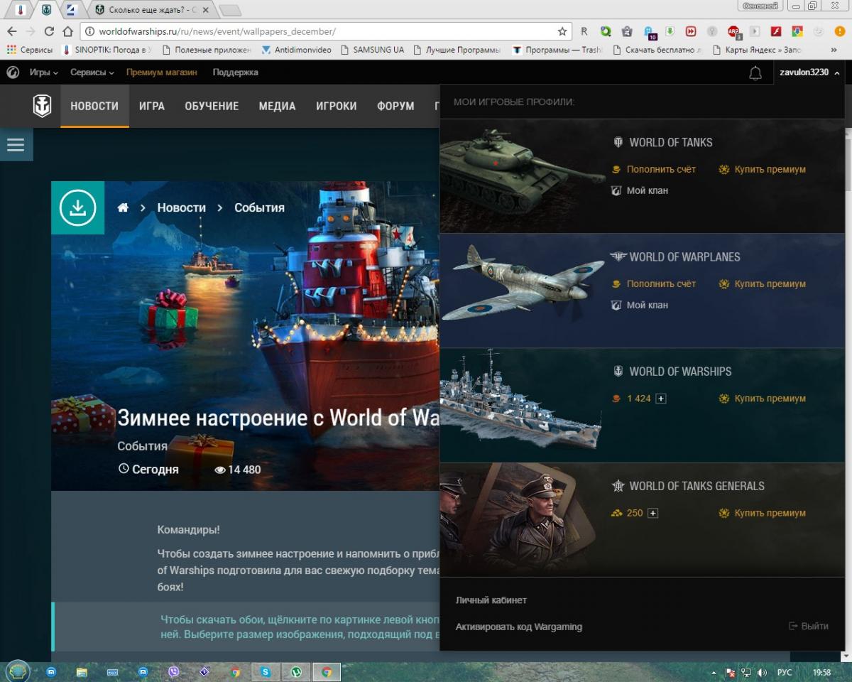The height and width of the screenshot is (682, 852).
Task: Open Личный кабинет
Action: (x=491, y=600)
